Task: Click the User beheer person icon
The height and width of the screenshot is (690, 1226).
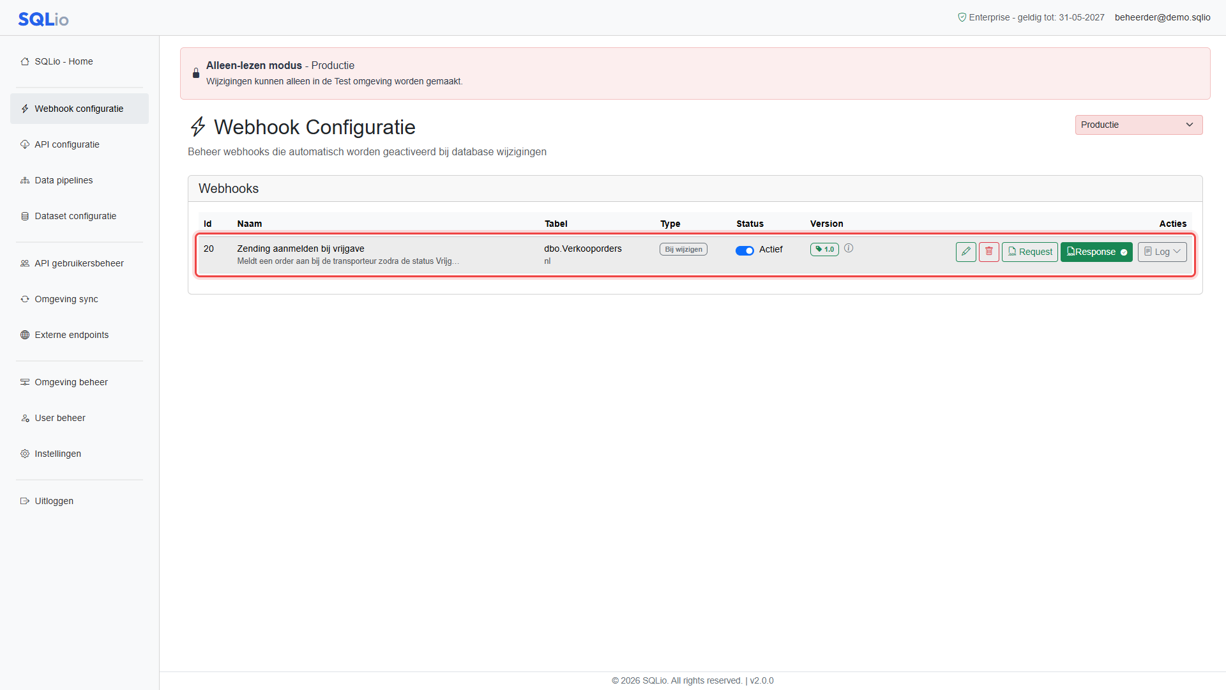Action: (x=25, y=418)
